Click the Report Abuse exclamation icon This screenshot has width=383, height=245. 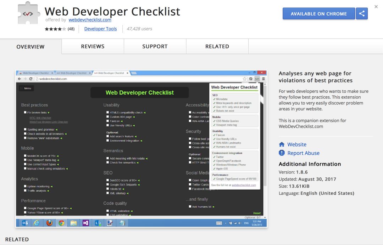tap(282, 153)
